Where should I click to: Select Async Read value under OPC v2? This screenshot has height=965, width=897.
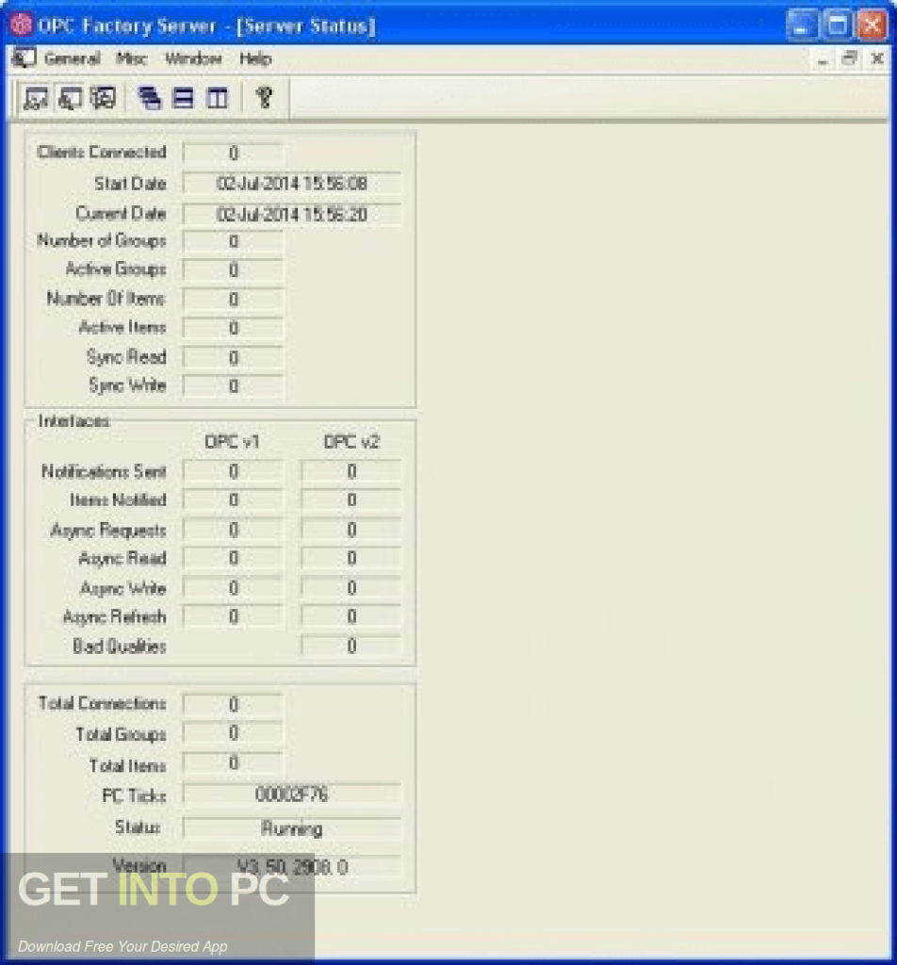(351, 558)
